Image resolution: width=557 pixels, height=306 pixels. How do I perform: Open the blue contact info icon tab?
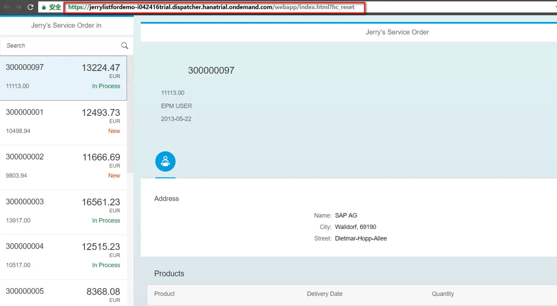click(165, 161)
